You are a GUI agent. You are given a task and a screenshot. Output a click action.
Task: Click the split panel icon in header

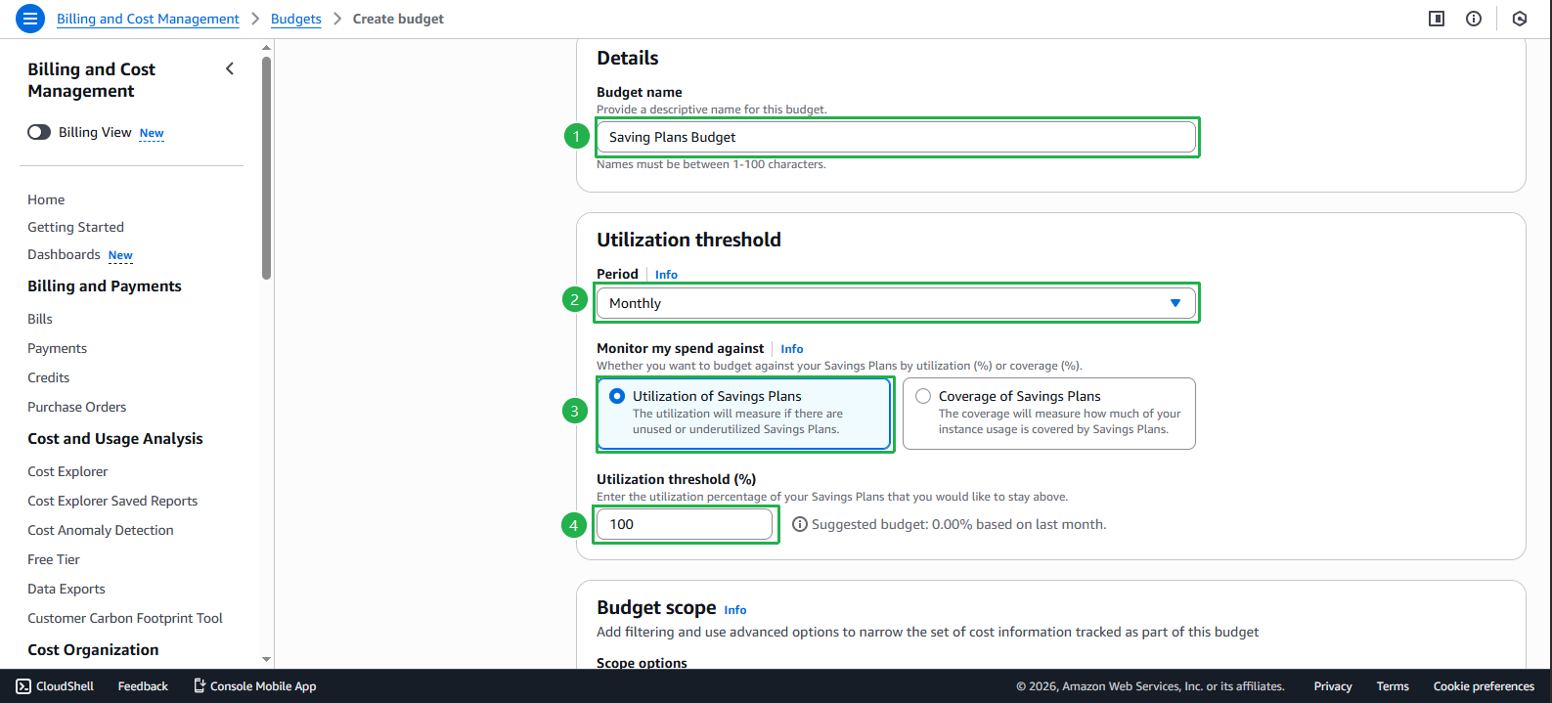tap(1437, 19)
